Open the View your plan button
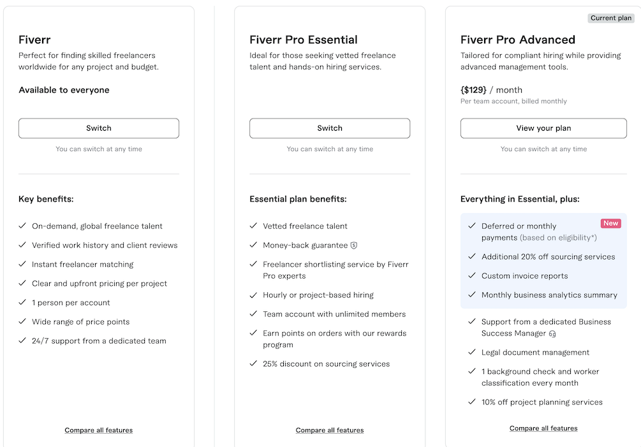 tap(543, 128)
